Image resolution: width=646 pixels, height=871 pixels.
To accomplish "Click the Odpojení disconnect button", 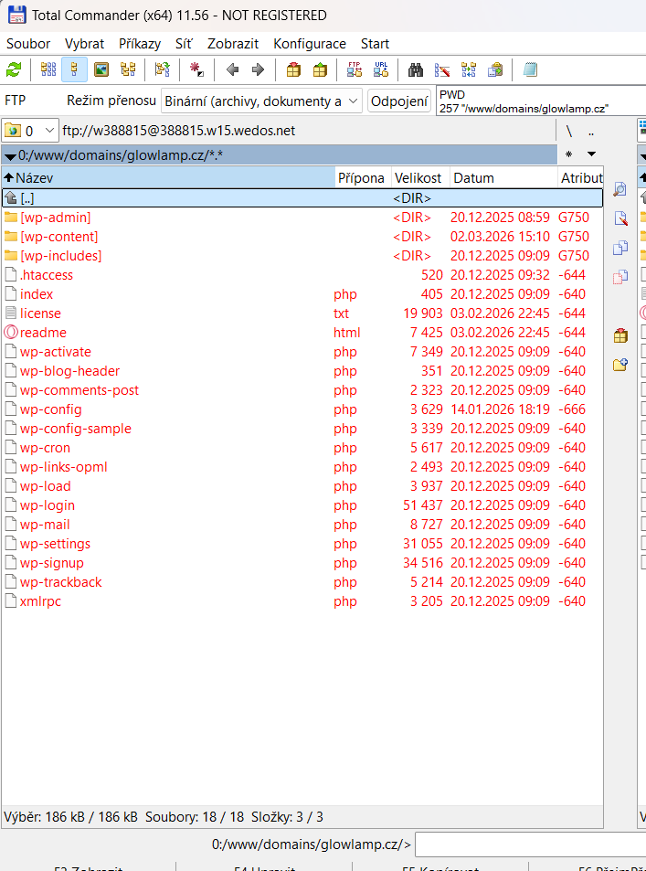I will [399, 101].
